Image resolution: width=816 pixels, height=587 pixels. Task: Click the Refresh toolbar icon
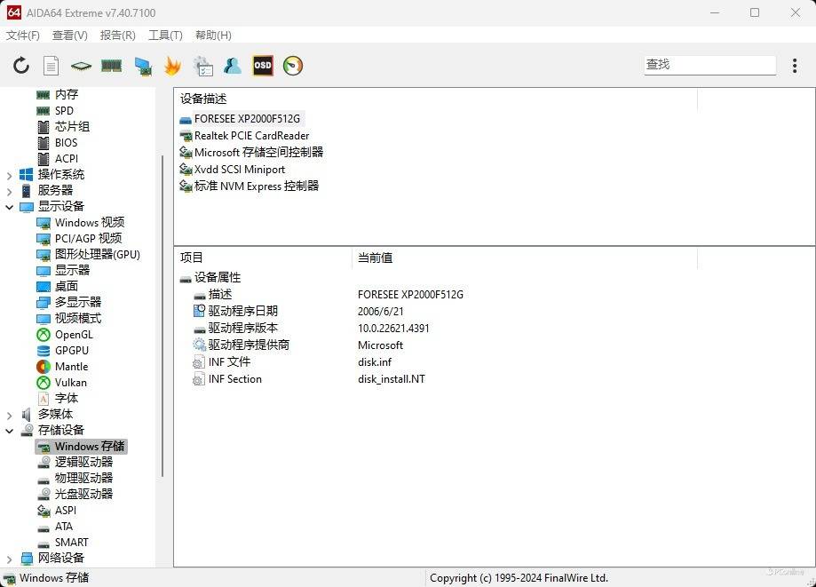21,66
